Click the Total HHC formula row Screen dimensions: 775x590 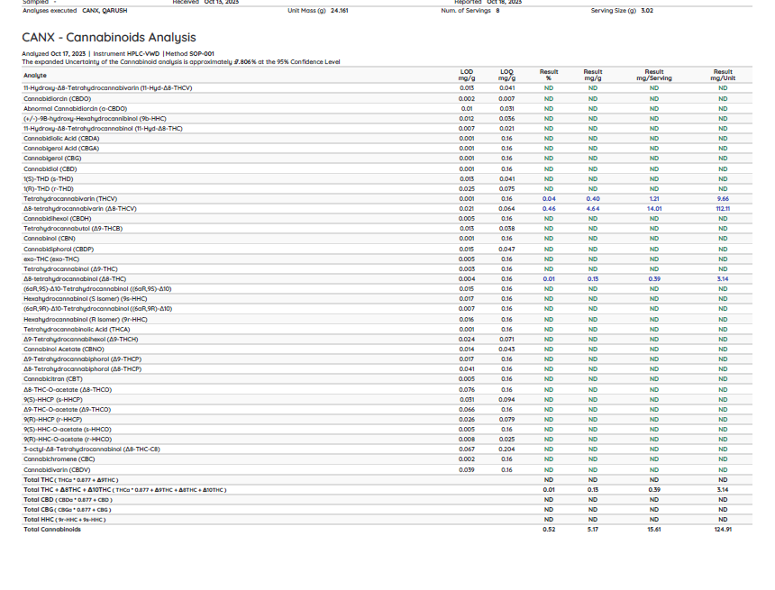pos(64,520)
